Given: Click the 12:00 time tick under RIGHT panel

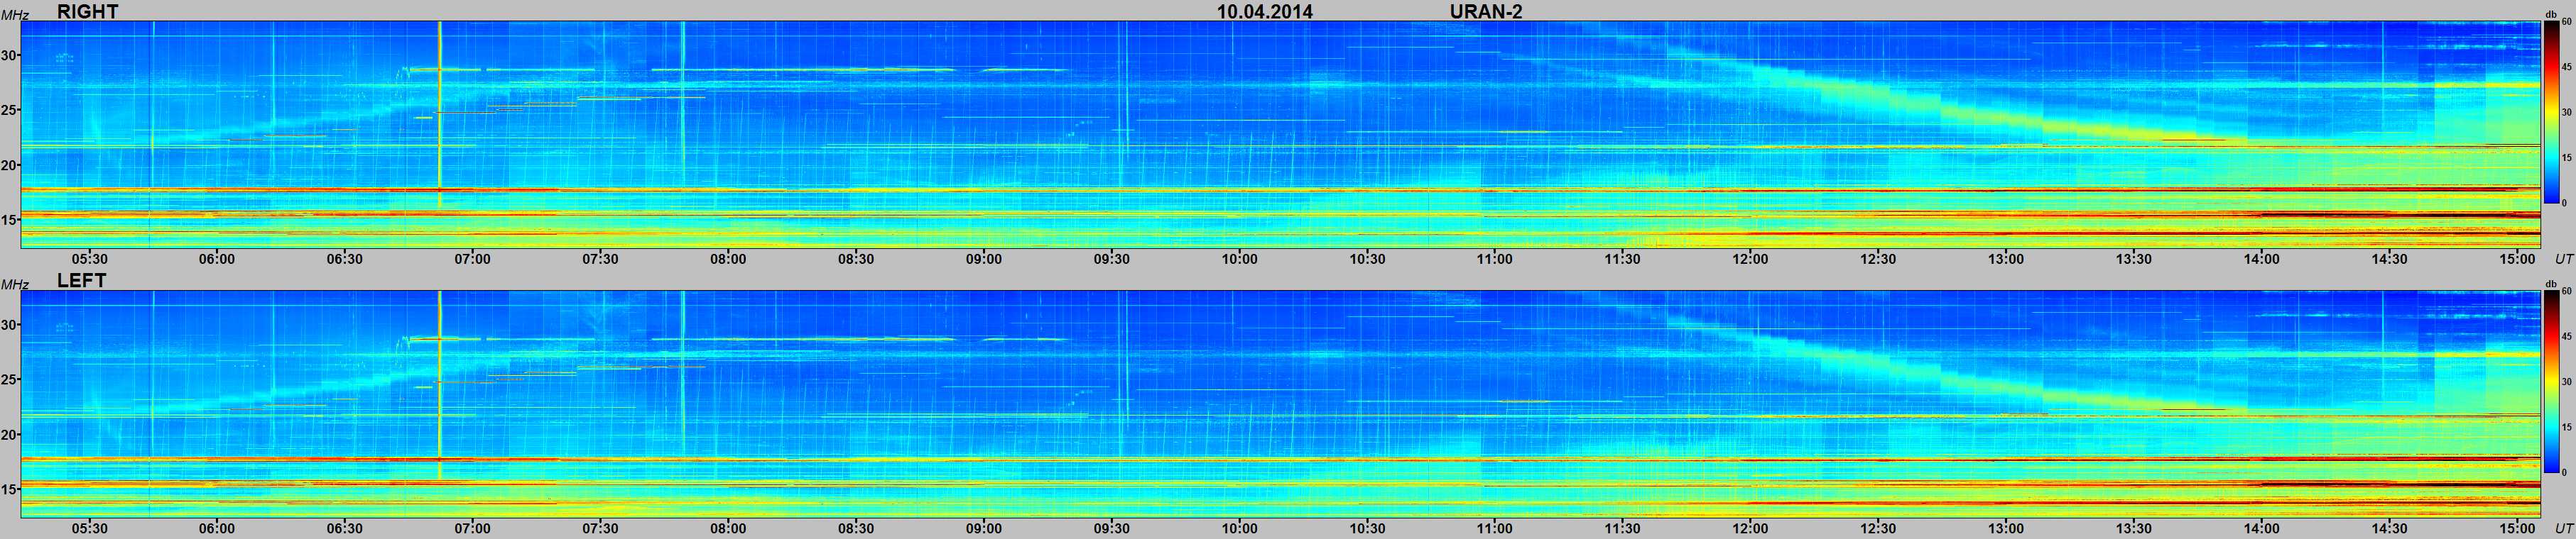Looking at the screenshot, I should [1751, 259].
